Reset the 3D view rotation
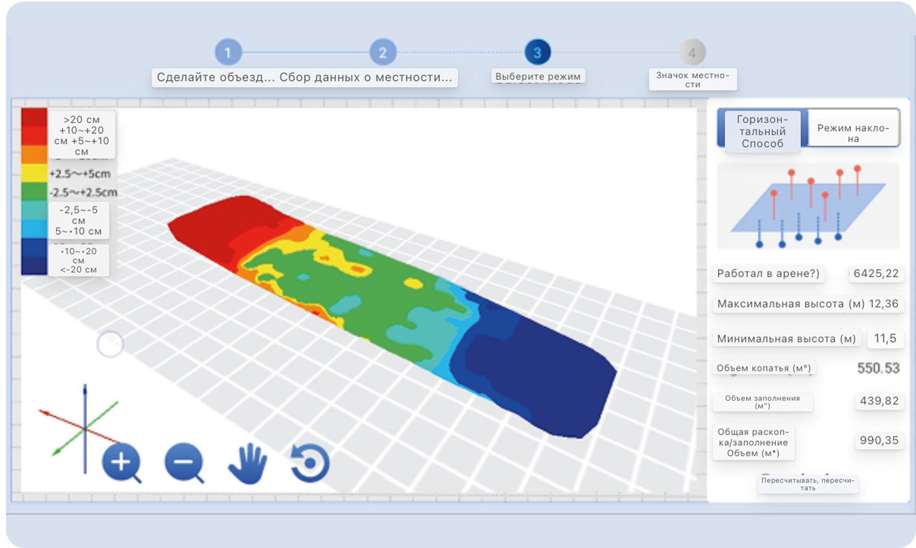Image resolution: width=916 pixels, height=548 pixels. click(x=310, y=463)
